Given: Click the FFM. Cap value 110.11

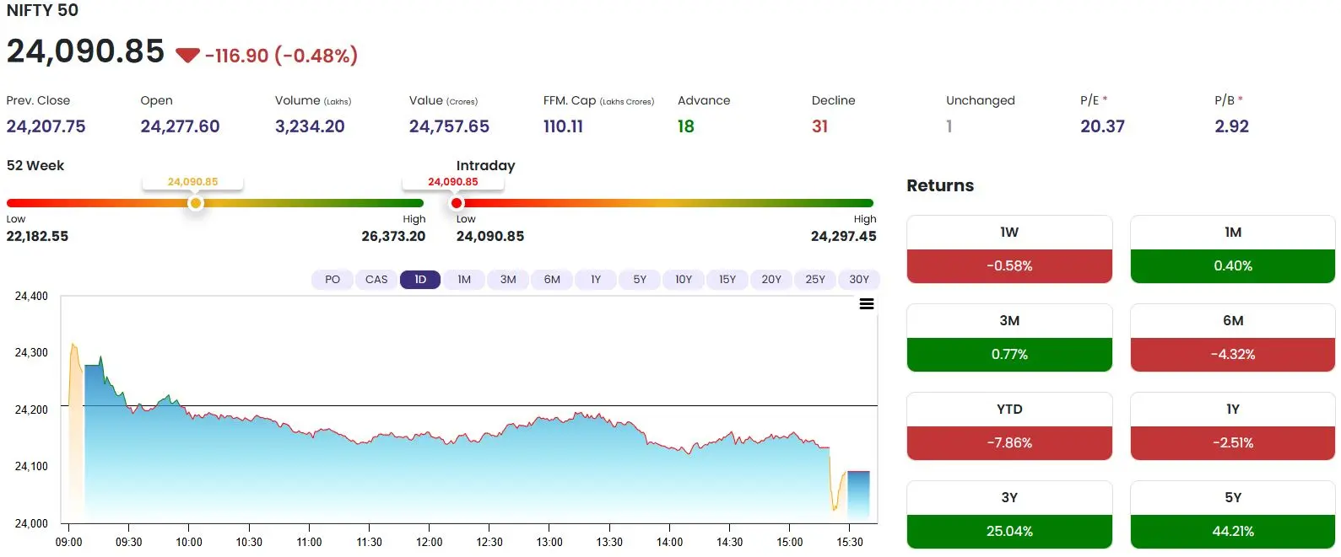Looking at the screenshot, I should 563,126.
